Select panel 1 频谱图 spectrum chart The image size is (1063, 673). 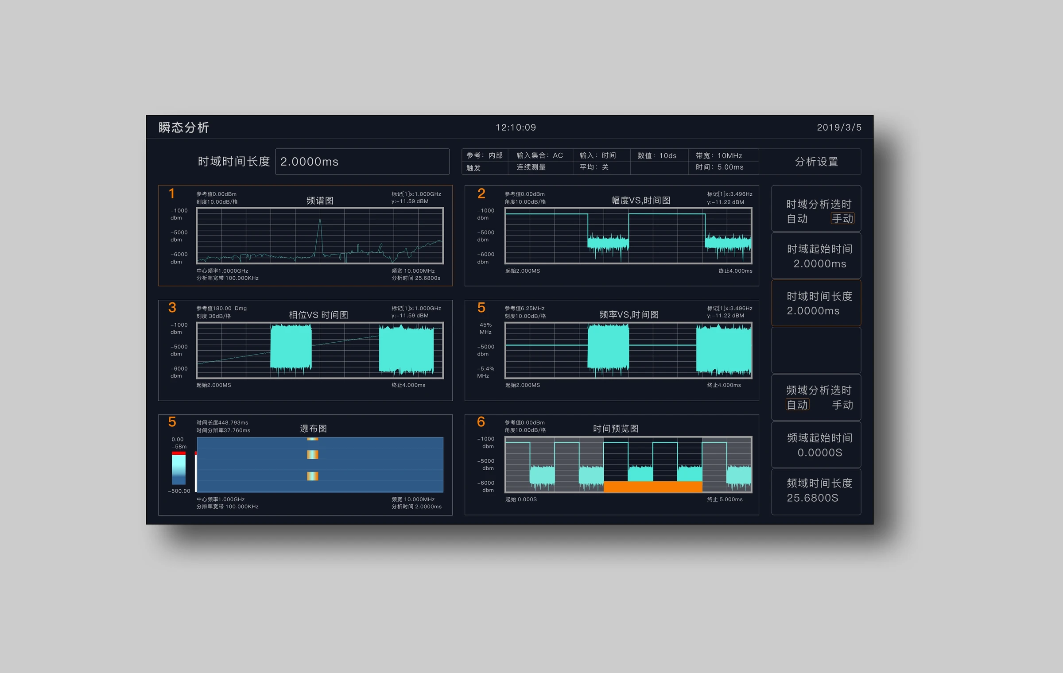305,236
